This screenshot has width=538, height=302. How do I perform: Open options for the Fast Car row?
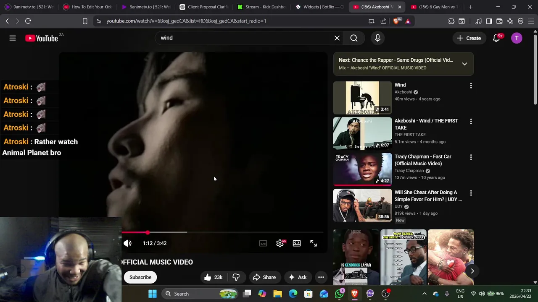(471, 157)
